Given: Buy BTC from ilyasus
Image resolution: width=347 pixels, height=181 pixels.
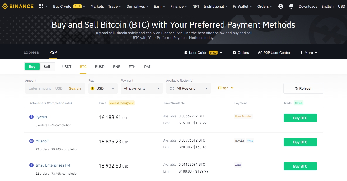Looking at the screenshot, I should pos(300,118).
